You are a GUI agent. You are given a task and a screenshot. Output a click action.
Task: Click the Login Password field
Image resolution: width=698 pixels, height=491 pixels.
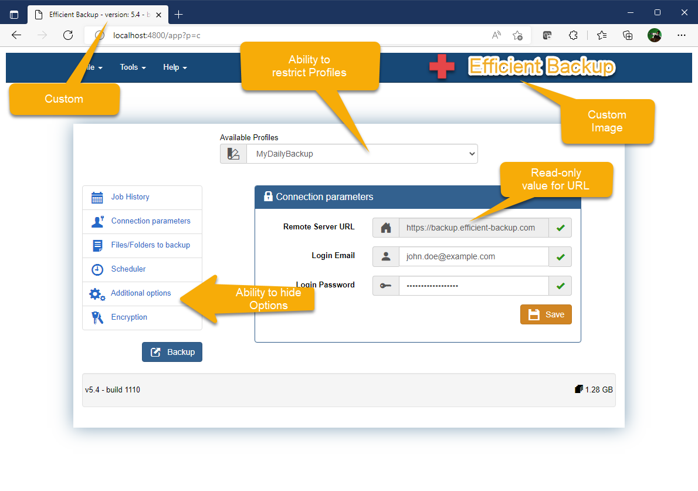[474, 286]
